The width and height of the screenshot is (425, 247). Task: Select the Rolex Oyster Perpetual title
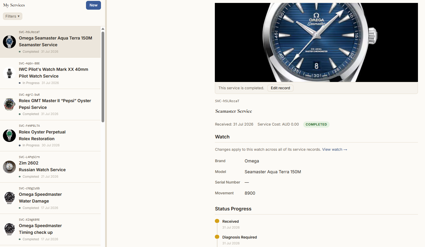(x=42, y=132)
